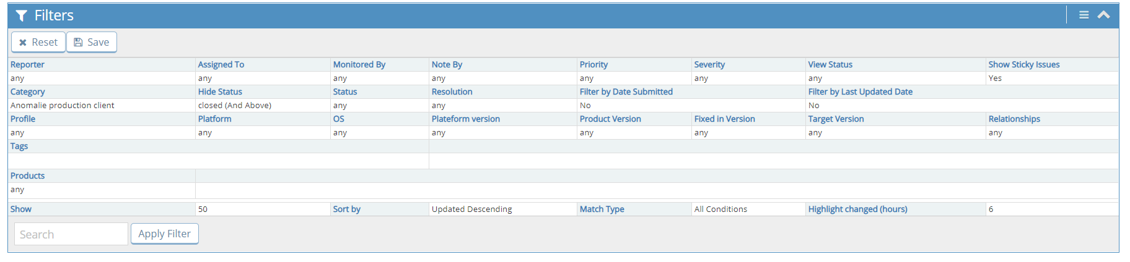Edit the Sort by setting

pyautogui.click(x=346, y=209)
